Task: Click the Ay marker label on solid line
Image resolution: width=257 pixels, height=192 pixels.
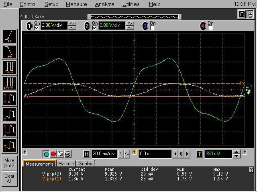Action: [x=26, y=97]
